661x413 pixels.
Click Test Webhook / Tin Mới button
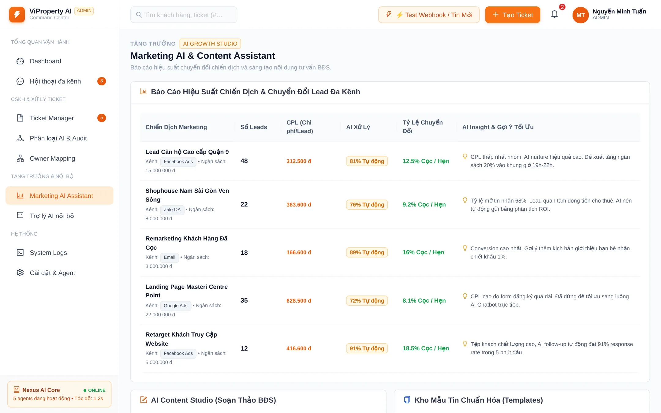click(x=429, y=15)
